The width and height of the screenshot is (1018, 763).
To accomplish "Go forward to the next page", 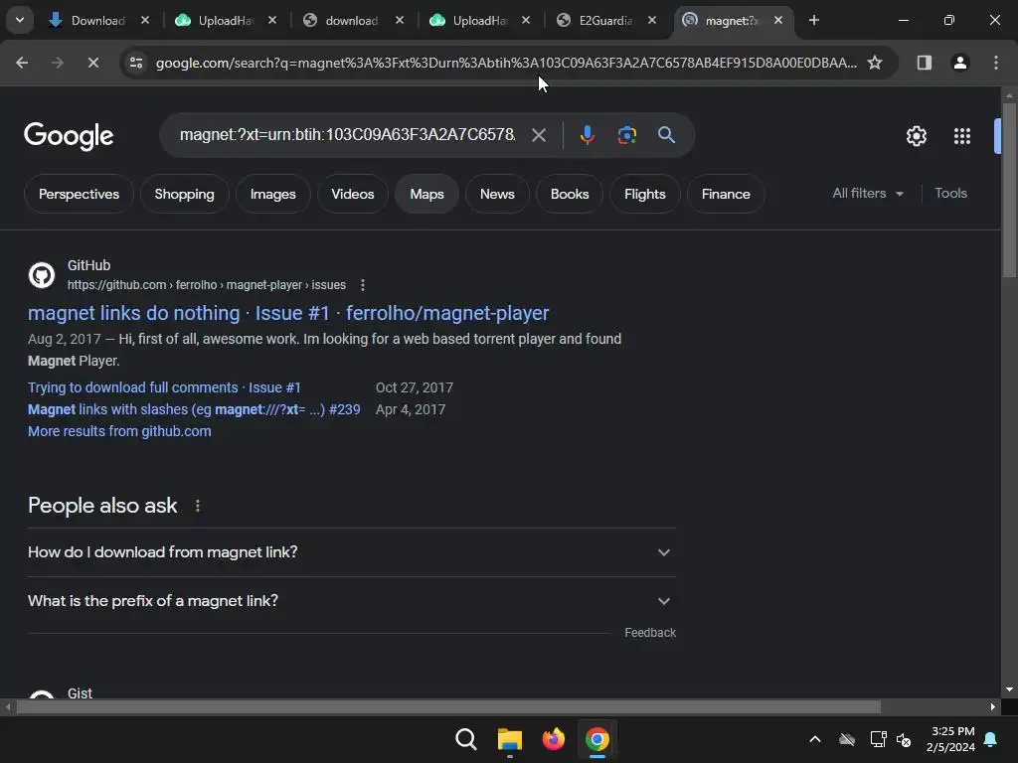I will point(57,63).
